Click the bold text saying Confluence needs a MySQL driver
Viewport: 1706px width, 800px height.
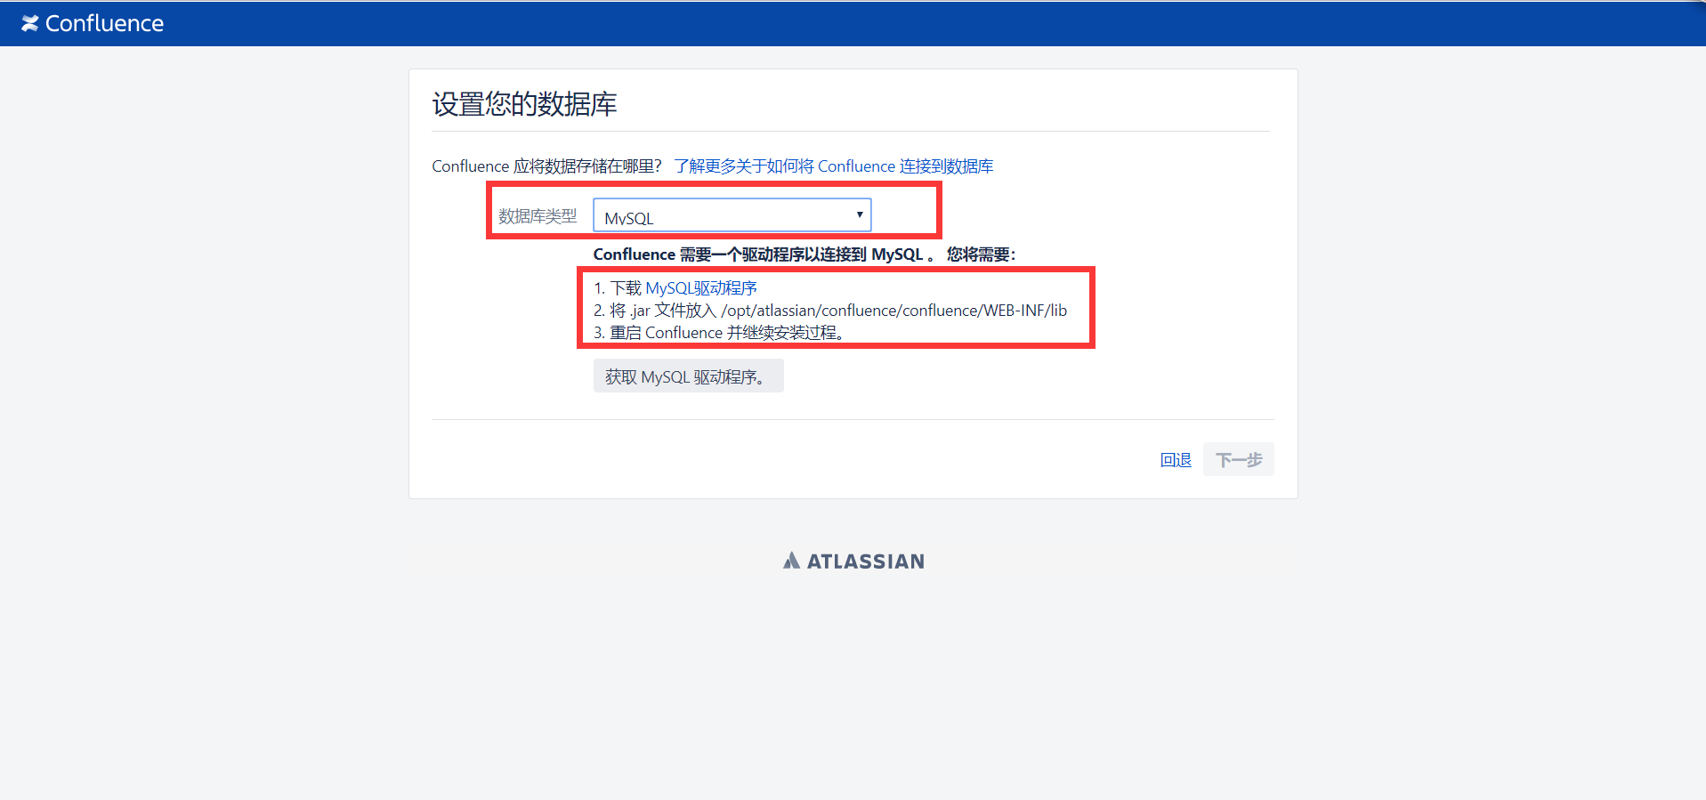click(x=804, y=255)
